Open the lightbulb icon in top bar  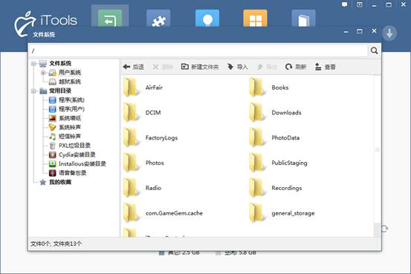tap(207, 19)
